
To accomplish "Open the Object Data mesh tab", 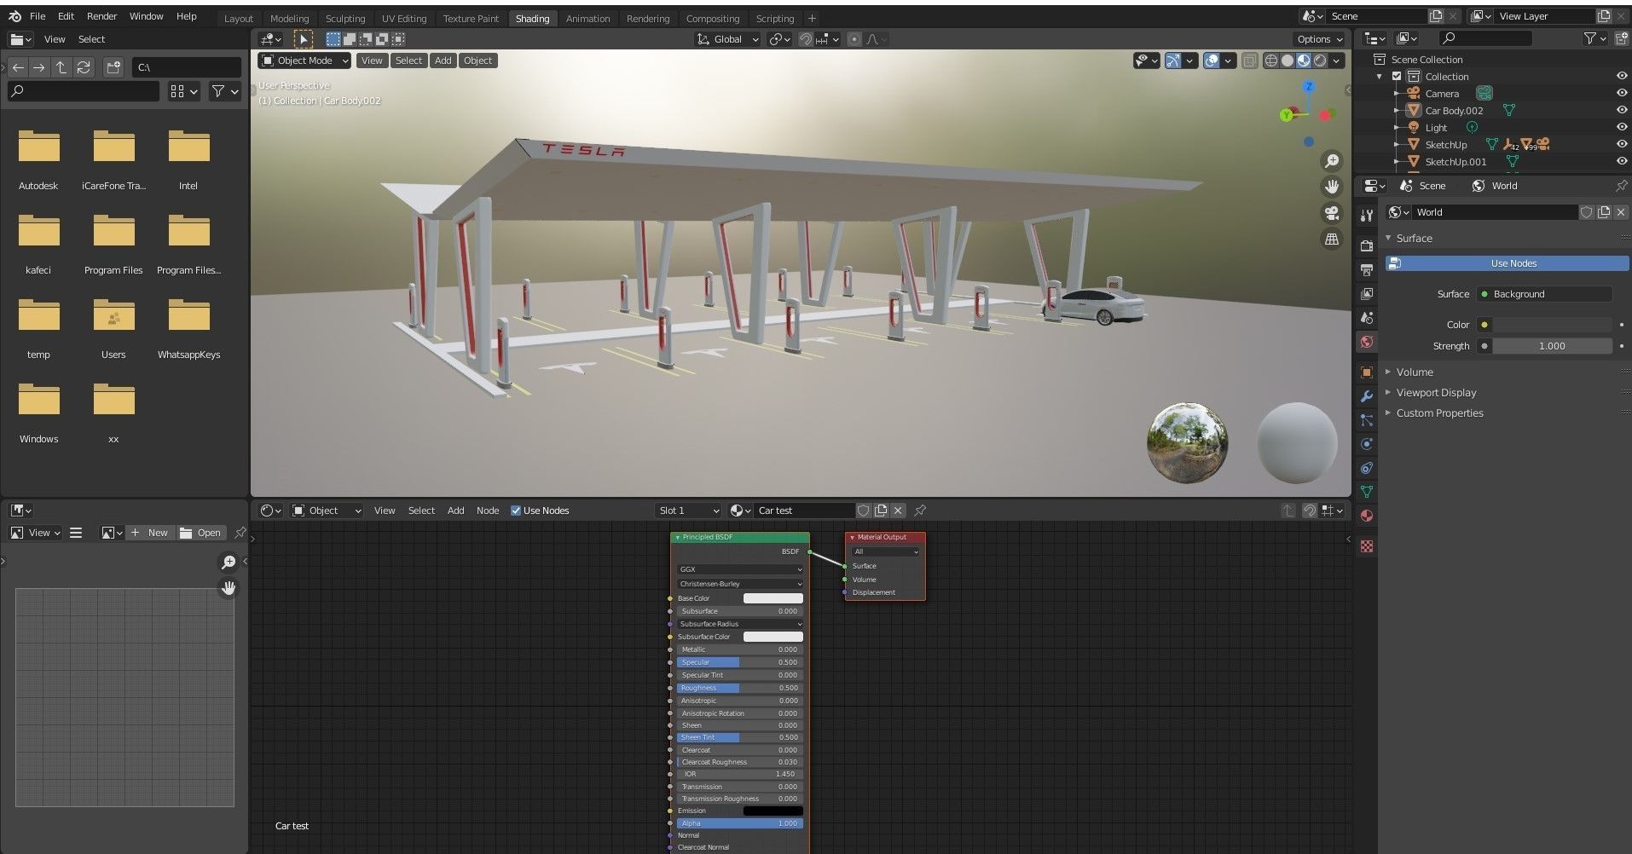I will [x=1367, y=492].
